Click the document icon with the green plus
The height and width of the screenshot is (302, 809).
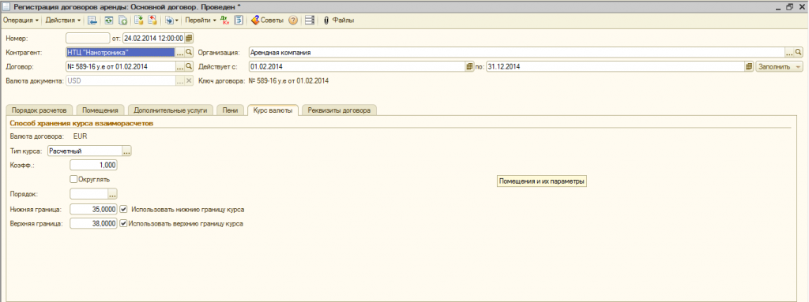(x=122, y=20)
